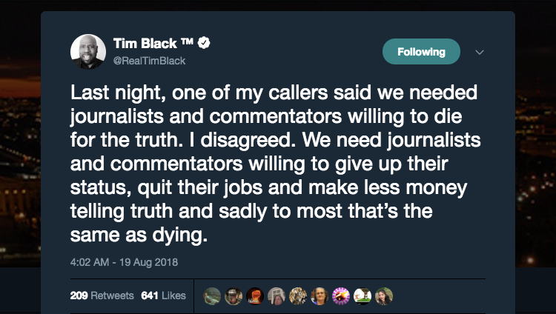Click the last liker avatar in the row
This screenshot has width=556, height=314.
pyautogui.click(x=383, y=295)
